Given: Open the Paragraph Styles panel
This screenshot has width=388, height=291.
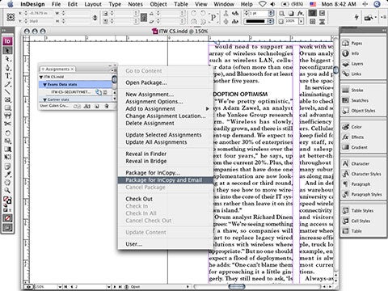Looking at the screenshot, I should [366, 194].
